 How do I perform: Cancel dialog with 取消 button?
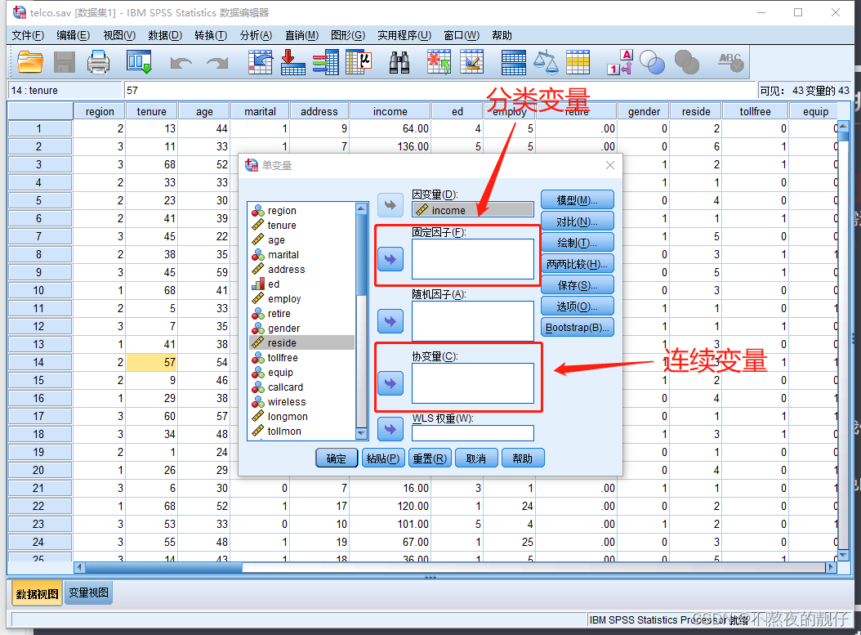click(476, 458)
